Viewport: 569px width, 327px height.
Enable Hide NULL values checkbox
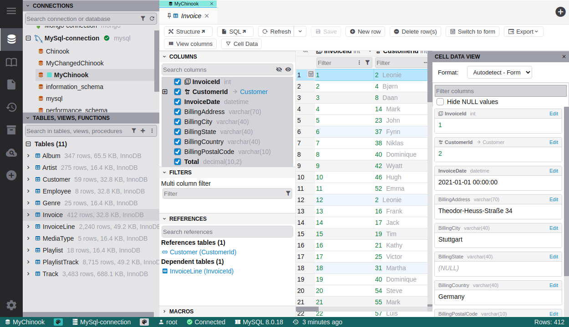coord(440,102)
